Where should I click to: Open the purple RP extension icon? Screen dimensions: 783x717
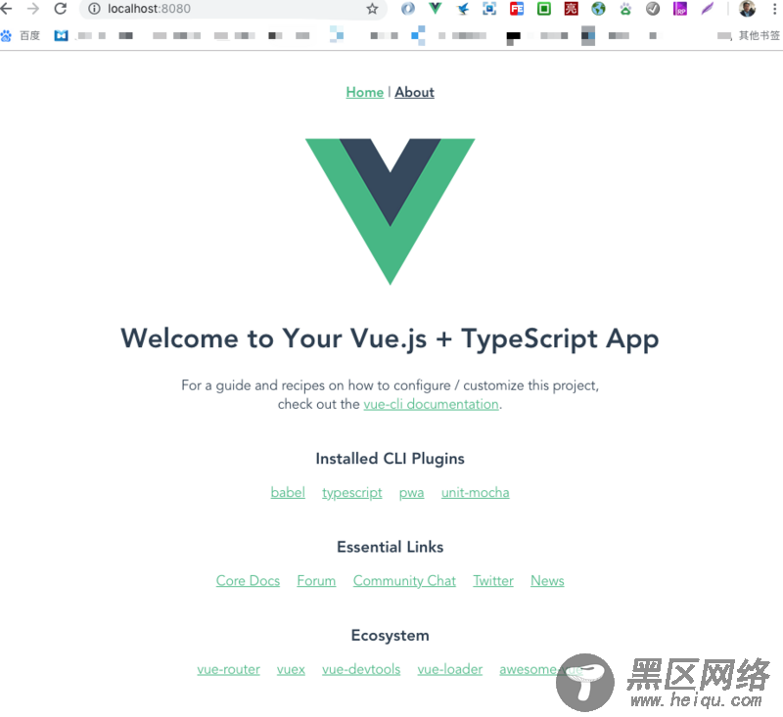680,9
